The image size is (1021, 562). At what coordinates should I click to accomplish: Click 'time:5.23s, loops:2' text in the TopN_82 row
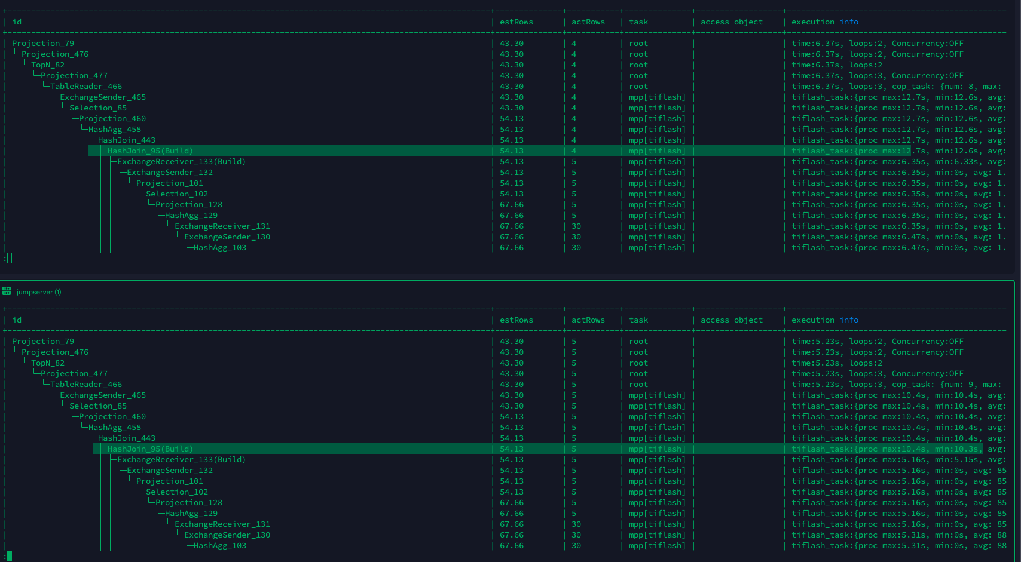pos(837,363)
